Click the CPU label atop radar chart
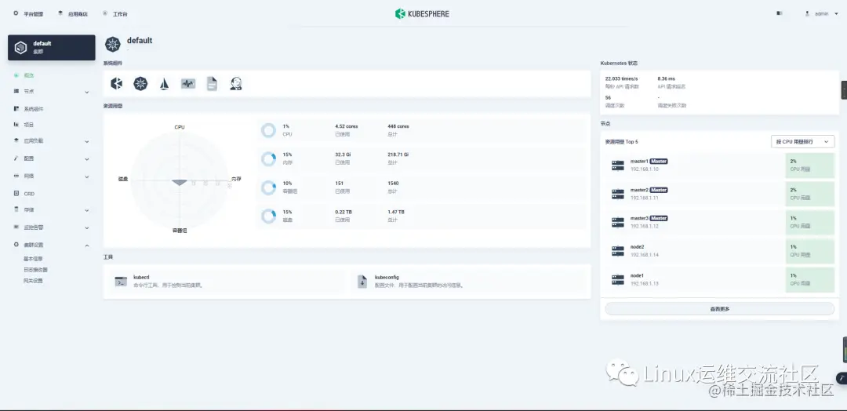The height and width of the screenshot is (411, 847). [180, 128]
